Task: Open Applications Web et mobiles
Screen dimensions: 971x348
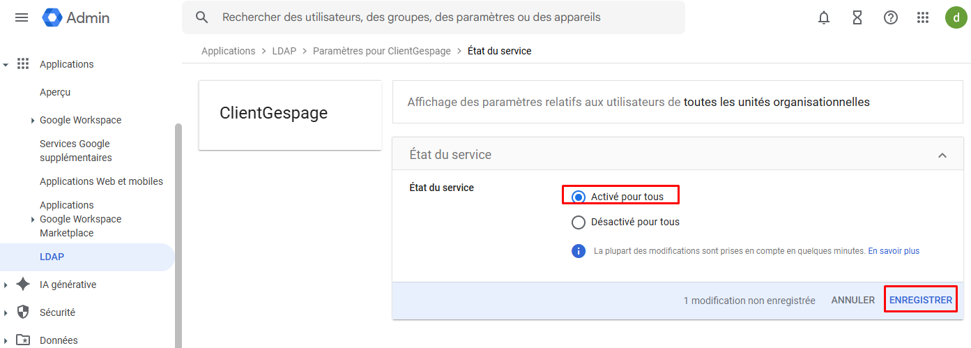Action: (x=101, y=181)
